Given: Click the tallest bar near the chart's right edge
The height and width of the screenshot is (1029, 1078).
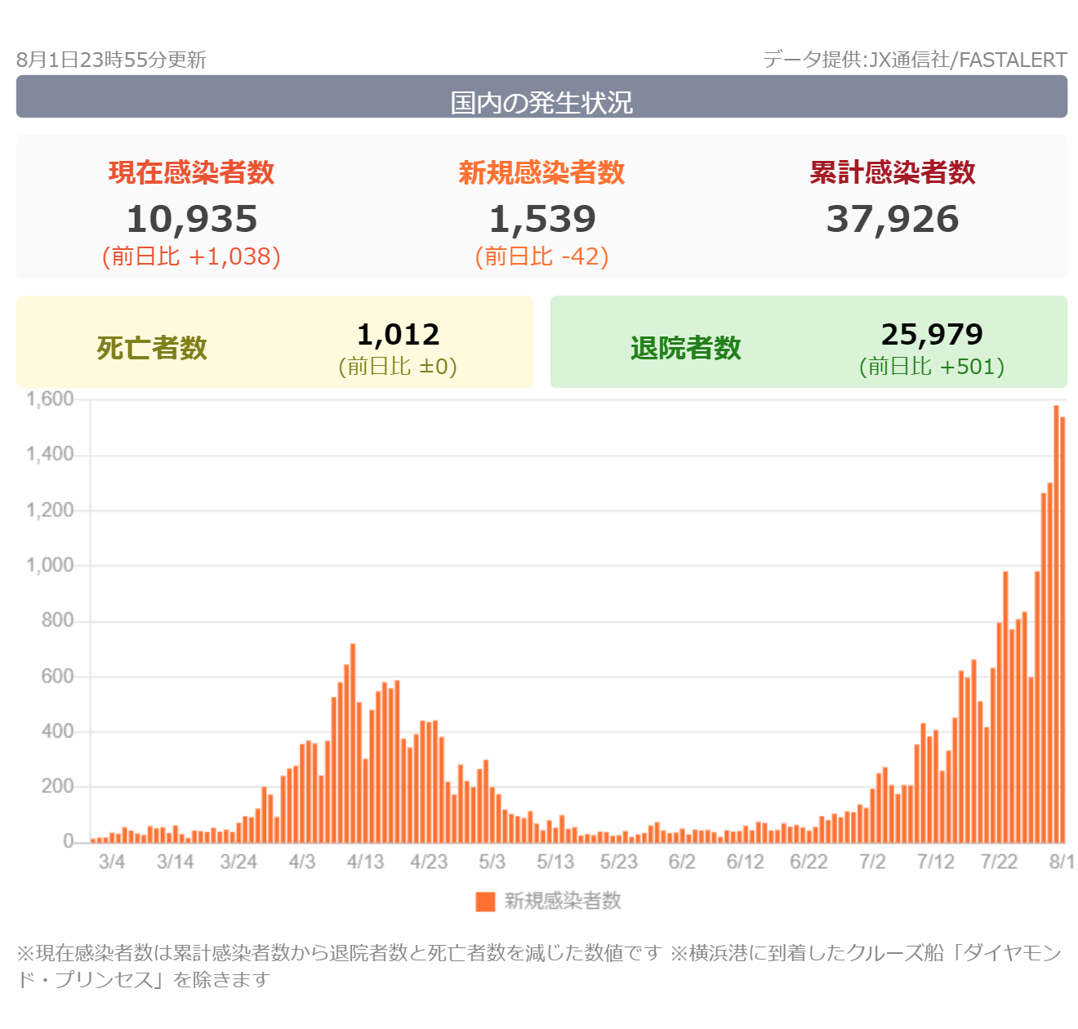Looking at the screenshot, I should (x=1056, y=625).
